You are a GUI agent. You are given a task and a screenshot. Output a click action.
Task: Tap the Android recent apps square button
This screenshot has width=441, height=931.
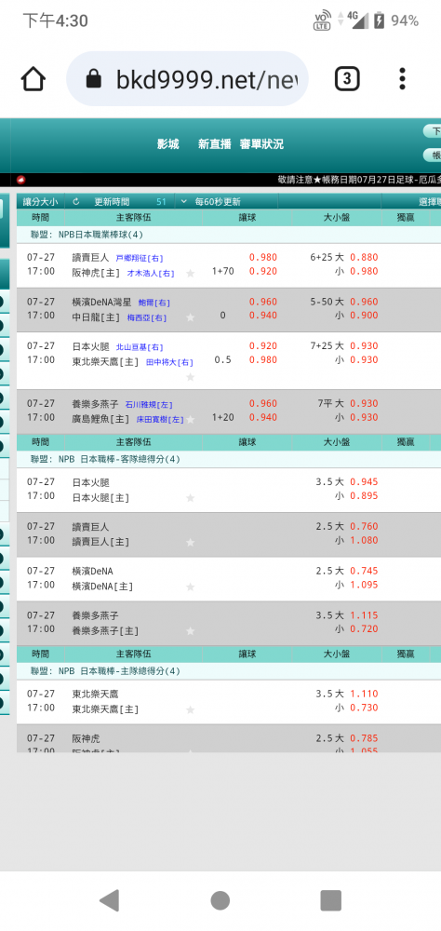[330, 900]
